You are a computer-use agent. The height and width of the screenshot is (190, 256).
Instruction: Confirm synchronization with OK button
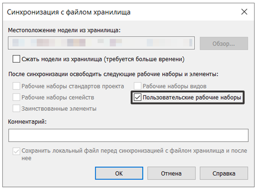[119, 173]
